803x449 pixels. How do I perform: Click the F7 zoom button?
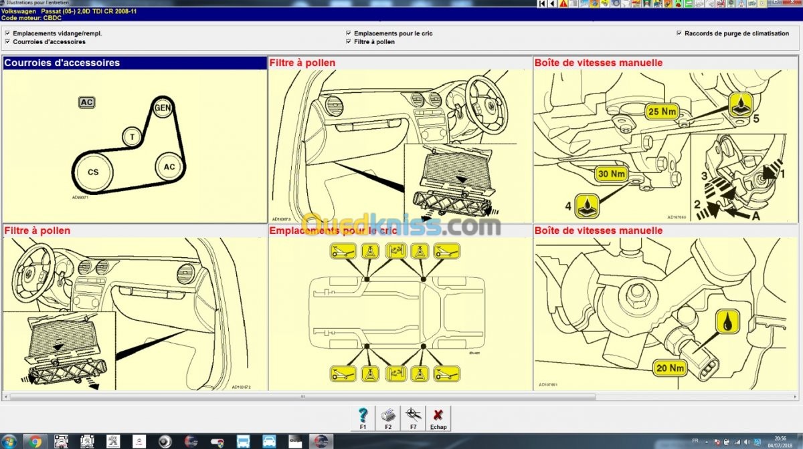click(413, 418)
